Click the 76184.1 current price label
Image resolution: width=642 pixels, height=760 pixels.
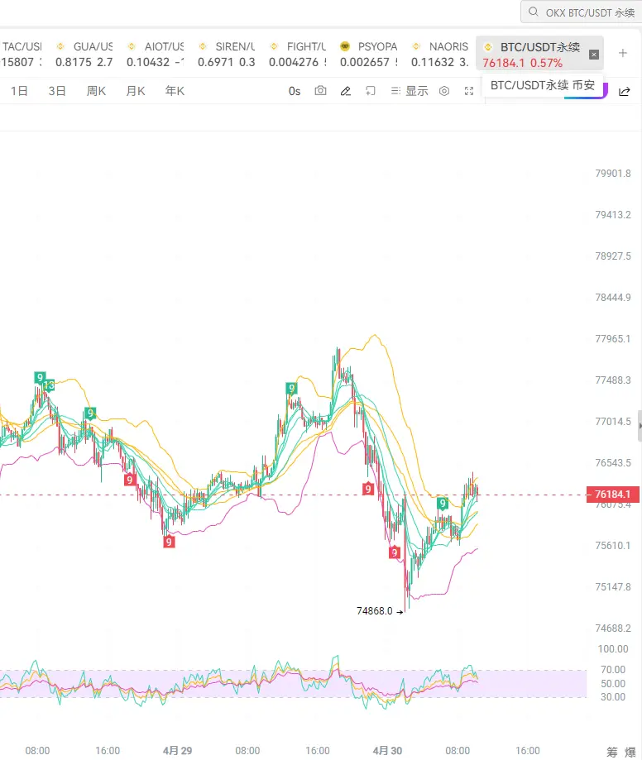click(613, 495)
